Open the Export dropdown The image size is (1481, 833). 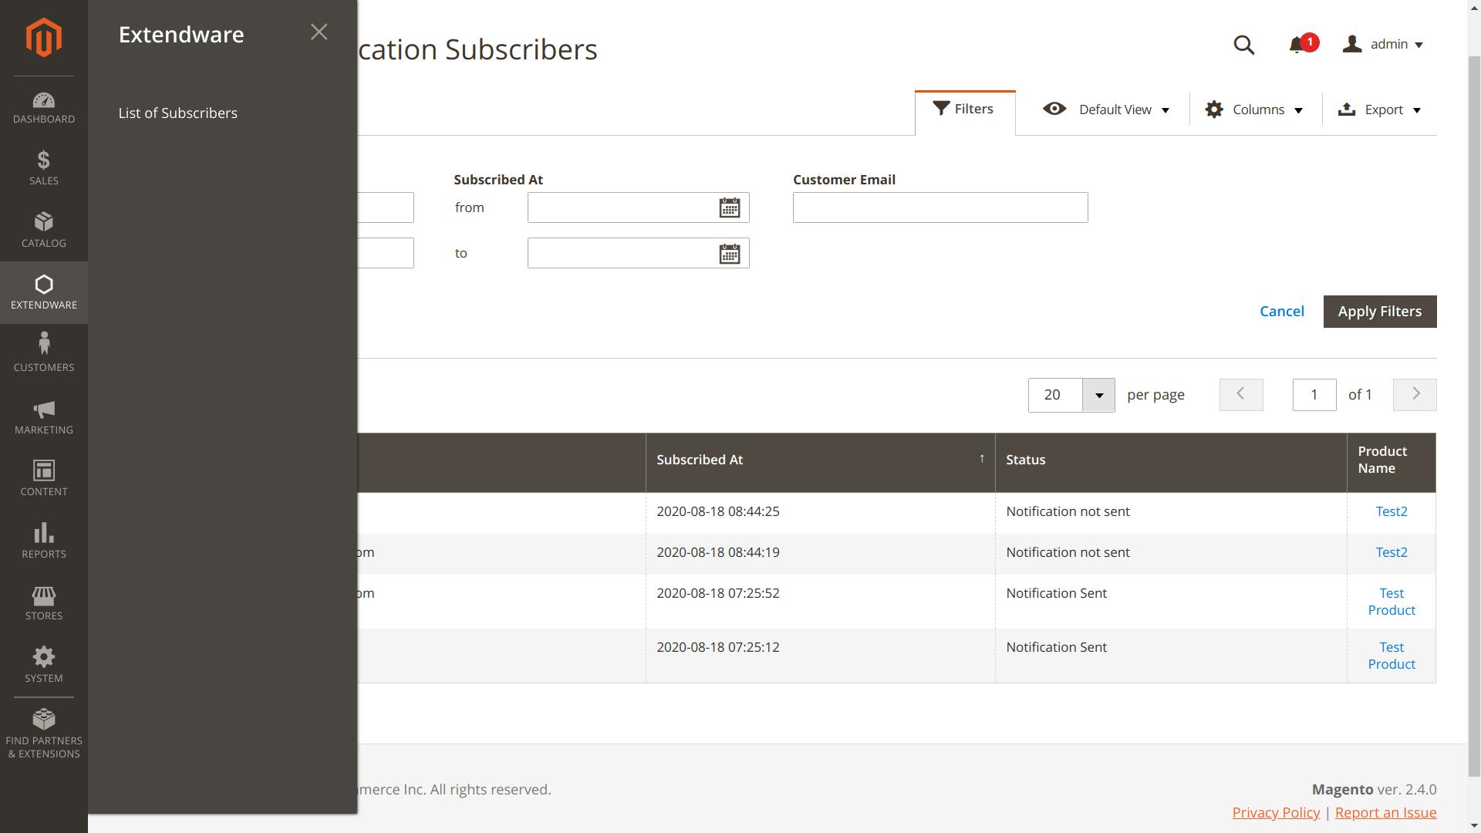(x=1380, y=110)
